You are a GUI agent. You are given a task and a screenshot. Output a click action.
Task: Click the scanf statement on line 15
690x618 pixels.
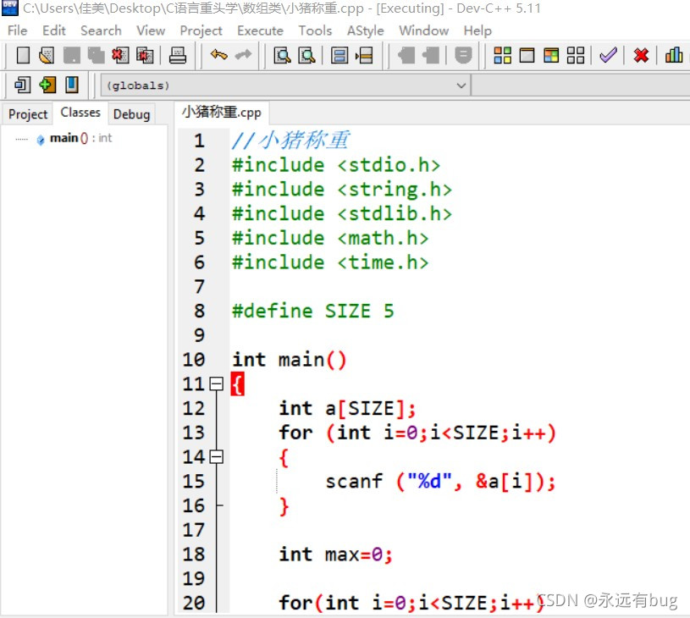click(x=440, y=482)
